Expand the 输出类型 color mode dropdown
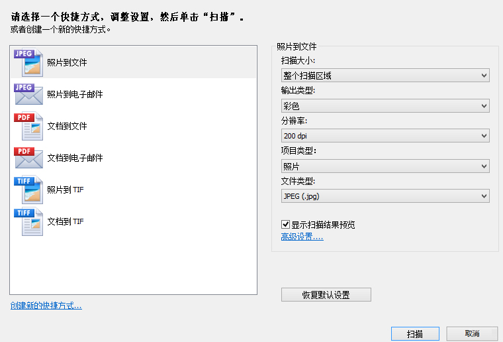 385,105
